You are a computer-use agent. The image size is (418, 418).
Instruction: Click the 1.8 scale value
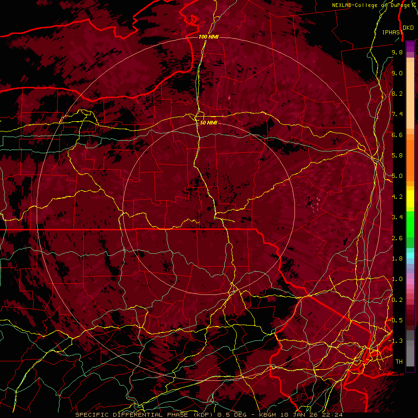397,259
